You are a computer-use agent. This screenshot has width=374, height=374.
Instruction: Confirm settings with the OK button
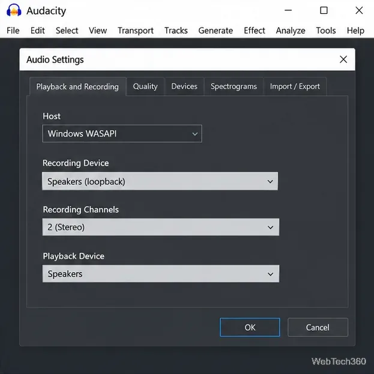click(x=250, y=327)
